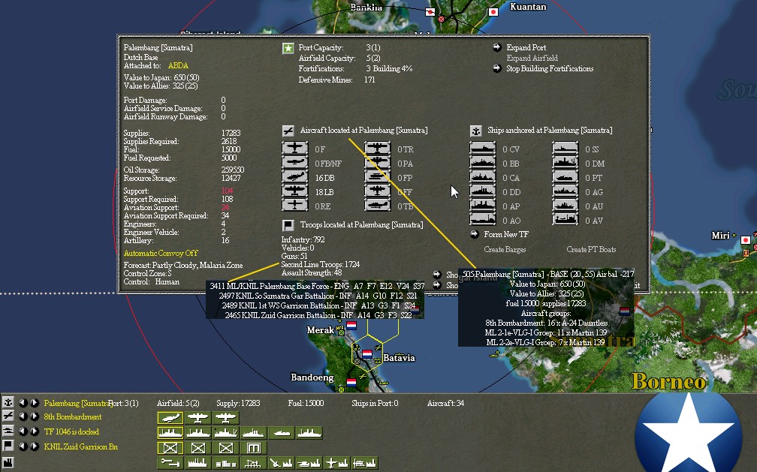Open TF 1046 is docked link
The image size is (757, 472).
tap(71, 431)
